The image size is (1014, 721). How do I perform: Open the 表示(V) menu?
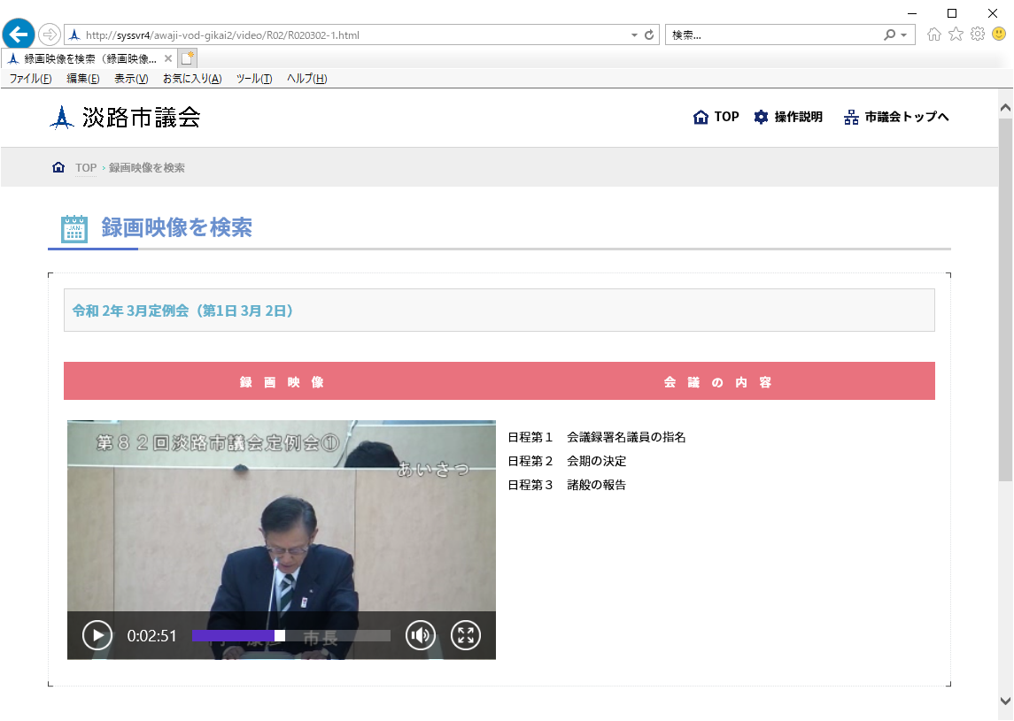pos(131,79)
